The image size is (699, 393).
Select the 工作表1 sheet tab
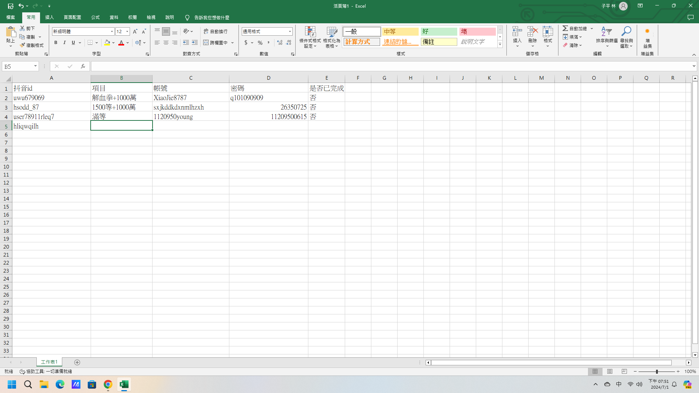click(49, 362)
